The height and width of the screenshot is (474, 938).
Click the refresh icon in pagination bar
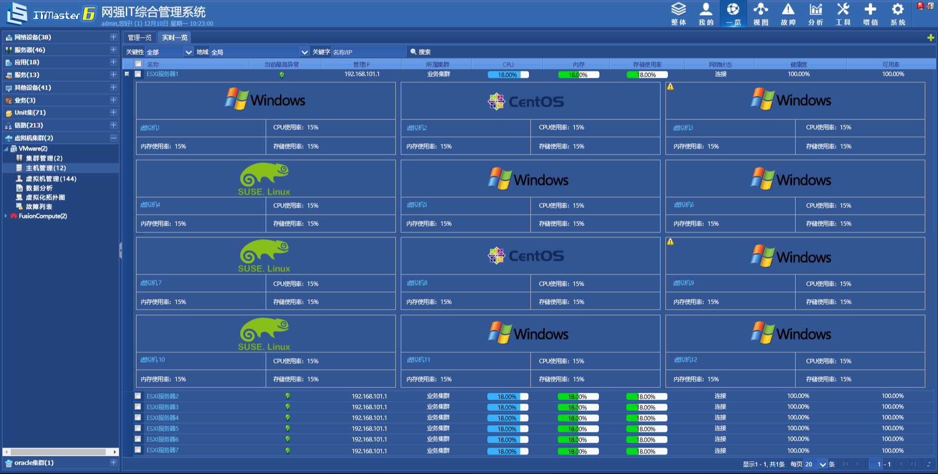(929, 464)
